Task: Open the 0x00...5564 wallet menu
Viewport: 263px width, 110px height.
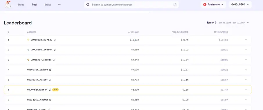Action: (240, 5)
